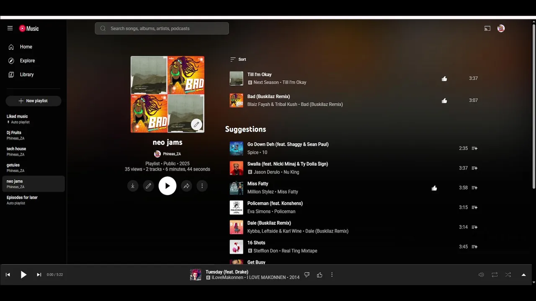Click the YouTube Music logo
This screenshot has height=301, width=536.
pyautogui.click(x=29, y=28)
